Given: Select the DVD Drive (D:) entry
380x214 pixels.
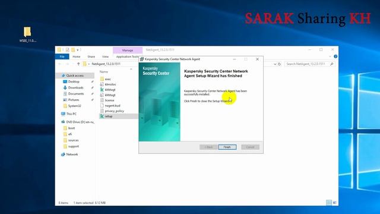Looking at the screenshot, I should (80, 122).
